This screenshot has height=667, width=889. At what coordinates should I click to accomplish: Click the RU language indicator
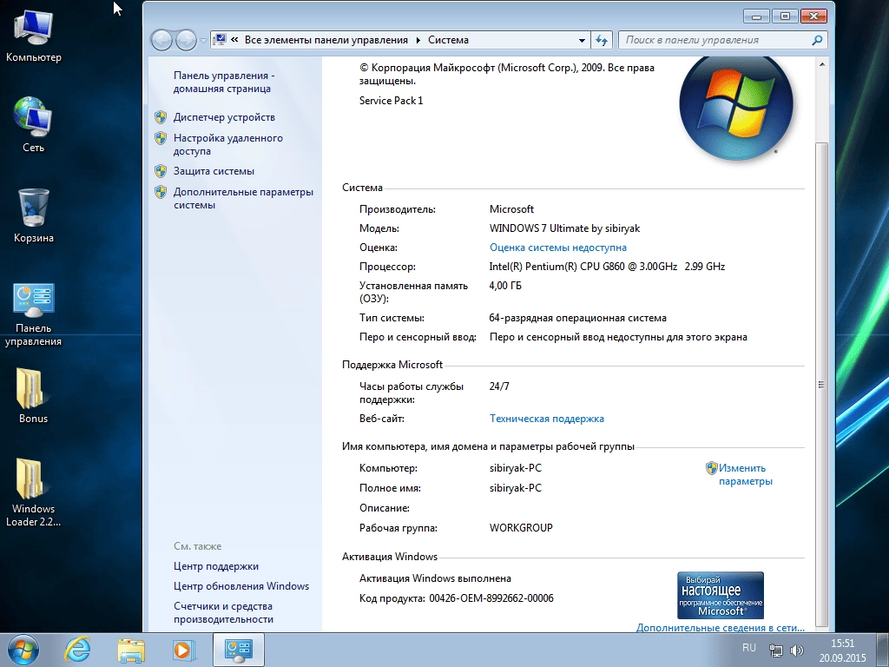pos(749,648)
